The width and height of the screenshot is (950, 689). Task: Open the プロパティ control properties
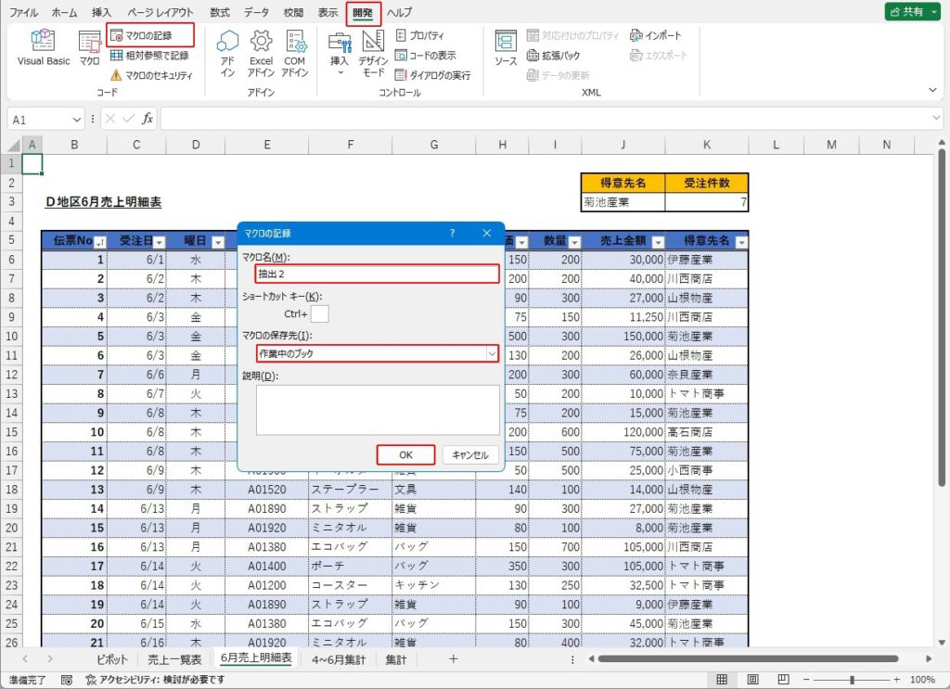coord(420,35)
